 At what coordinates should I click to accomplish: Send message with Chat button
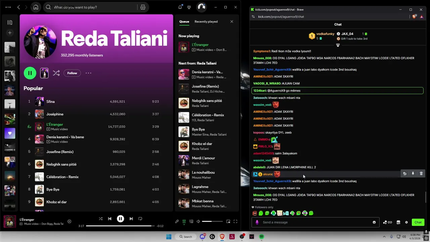418,222
